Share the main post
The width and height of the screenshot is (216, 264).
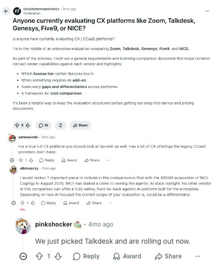tap(80, 125)
